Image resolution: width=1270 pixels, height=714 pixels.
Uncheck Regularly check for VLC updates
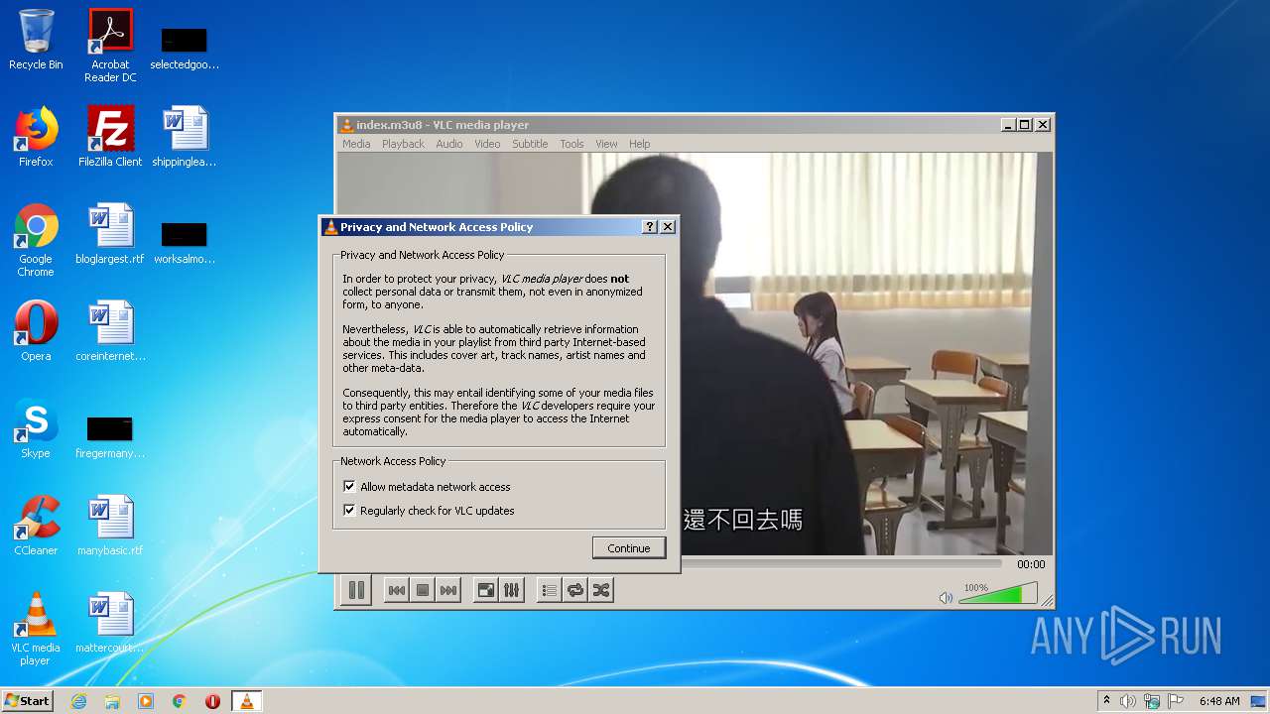[349, 511]
